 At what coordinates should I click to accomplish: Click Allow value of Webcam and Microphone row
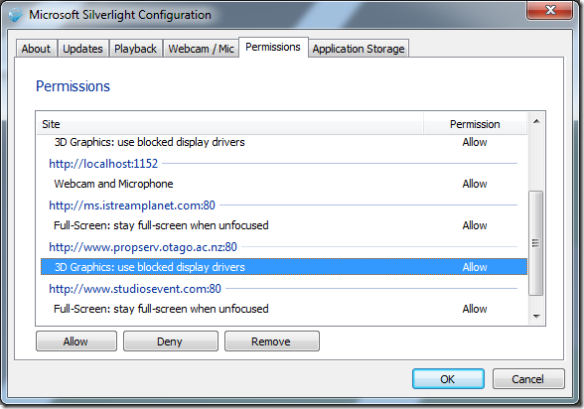point(475,184)
